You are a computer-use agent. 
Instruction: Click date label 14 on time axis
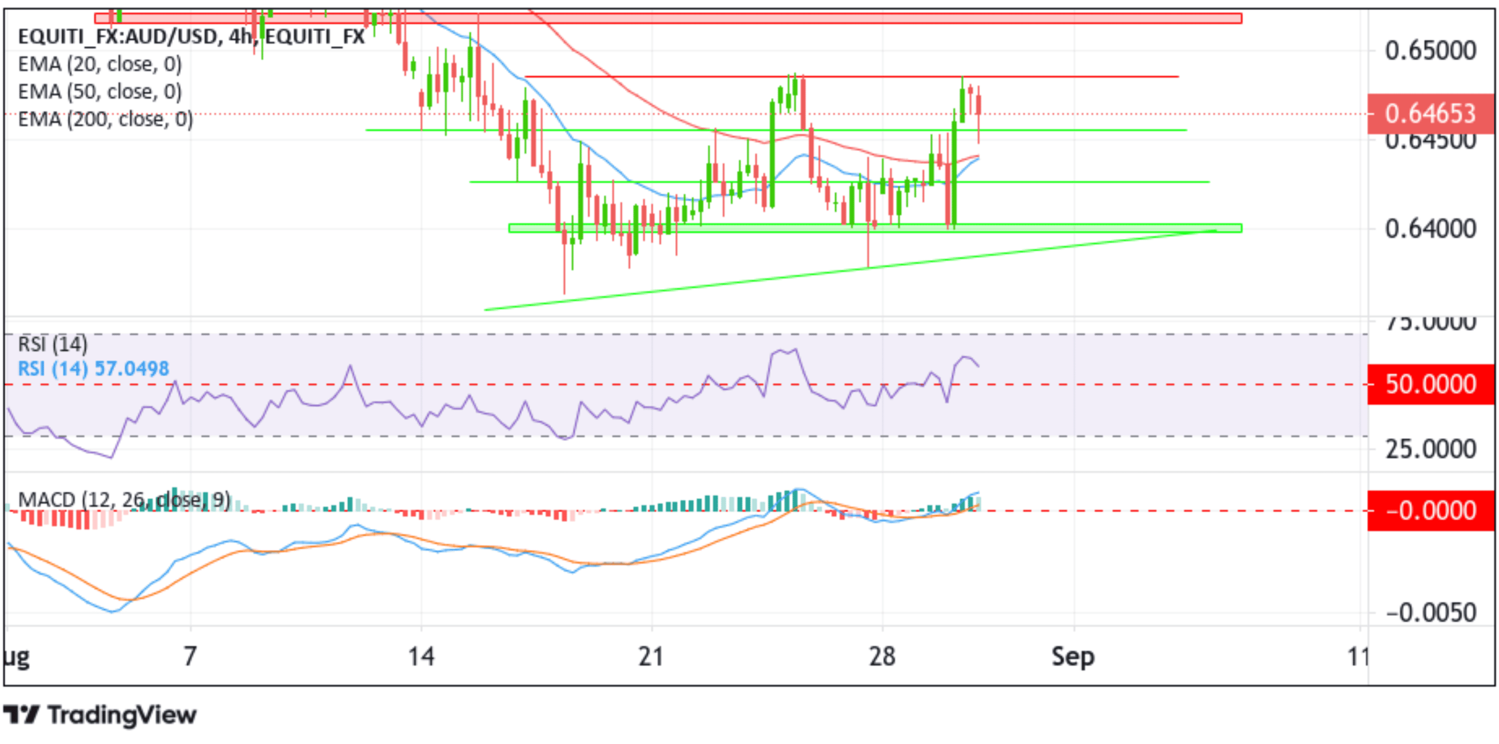click(421, 656)
